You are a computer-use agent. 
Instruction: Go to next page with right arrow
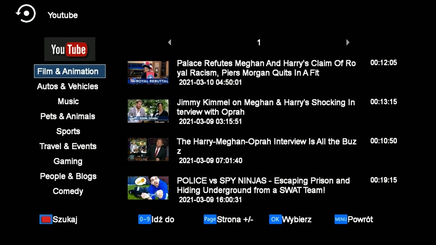coord(347,42)
